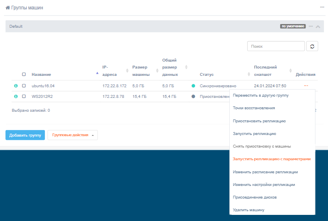The width and height of the screenshot is (328, 221).
Task: Choose Точки восстановления menu item
Action: [x=254, y=108]
